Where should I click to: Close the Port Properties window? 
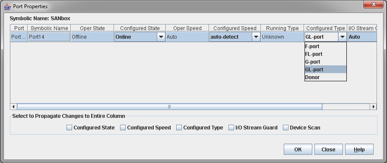click(x=373, y=4)
